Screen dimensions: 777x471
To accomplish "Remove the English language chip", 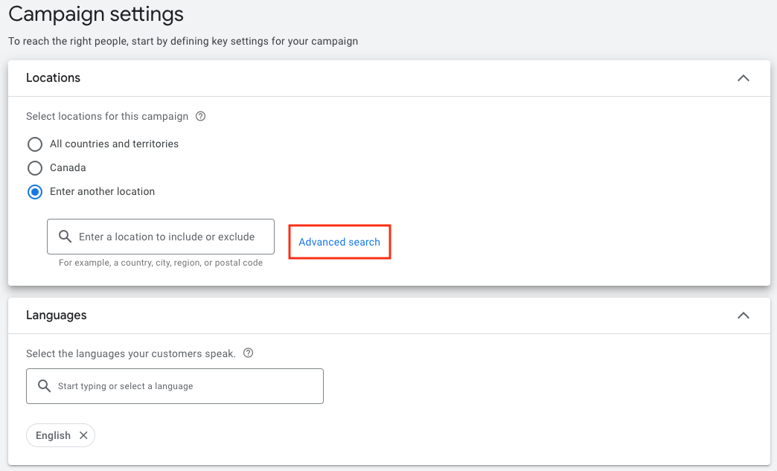I will (83, 435).
